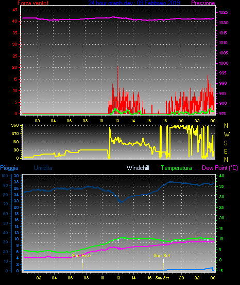Screen dimensions: 240x285
Task: Click the 'S' compass direction label
Action: pyautogui.click(x=226, y=143)
